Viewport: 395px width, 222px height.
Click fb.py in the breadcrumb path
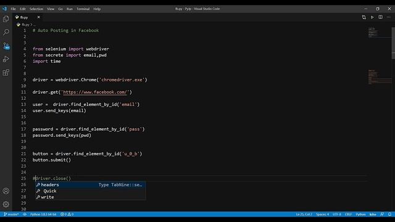click(x=25, y=25)
